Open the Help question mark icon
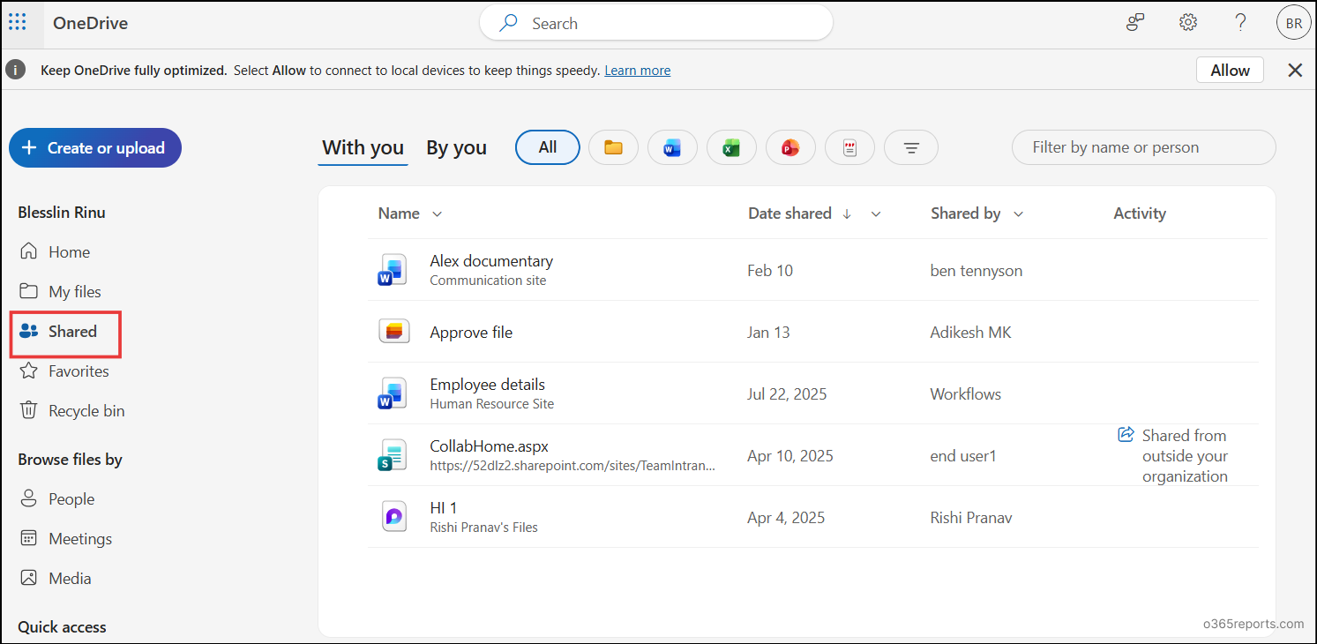The image size is (1317, 644). pos(1240,22)
